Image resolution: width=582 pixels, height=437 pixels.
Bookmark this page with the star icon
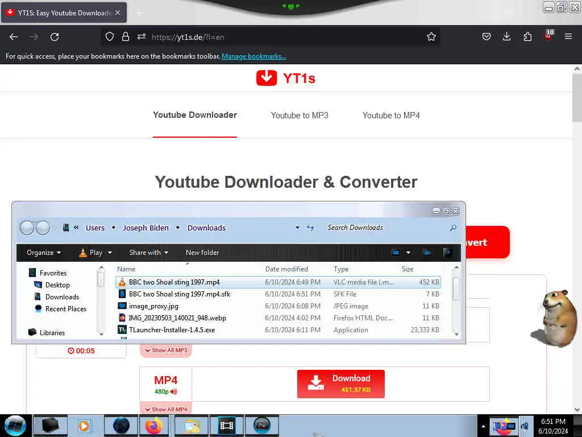431,36
